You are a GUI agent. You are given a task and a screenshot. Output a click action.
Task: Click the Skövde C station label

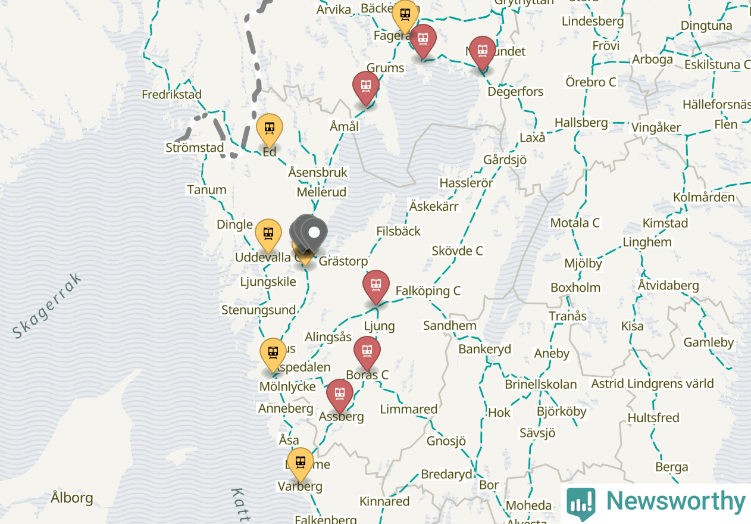pyautogui.click(x=458, y=251)
